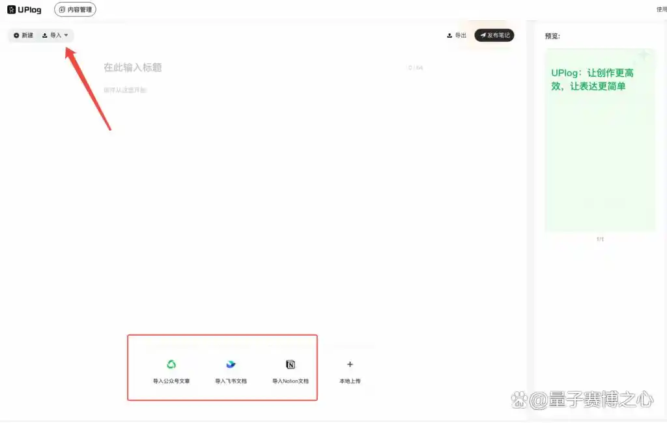667x423 pixels.
Task: Click the paper plane icon in 发布笔记
Action: 483,35
